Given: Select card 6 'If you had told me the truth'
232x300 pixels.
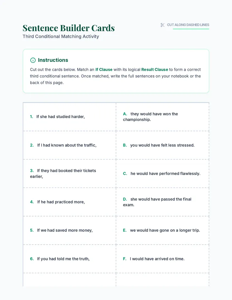Looking at the screenshot, I should (x=69, y=259).
